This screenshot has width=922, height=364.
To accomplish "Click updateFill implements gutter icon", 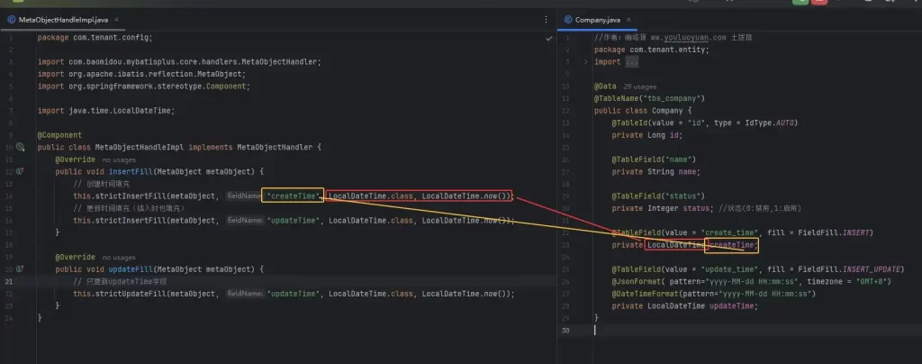I will [21, 269].
